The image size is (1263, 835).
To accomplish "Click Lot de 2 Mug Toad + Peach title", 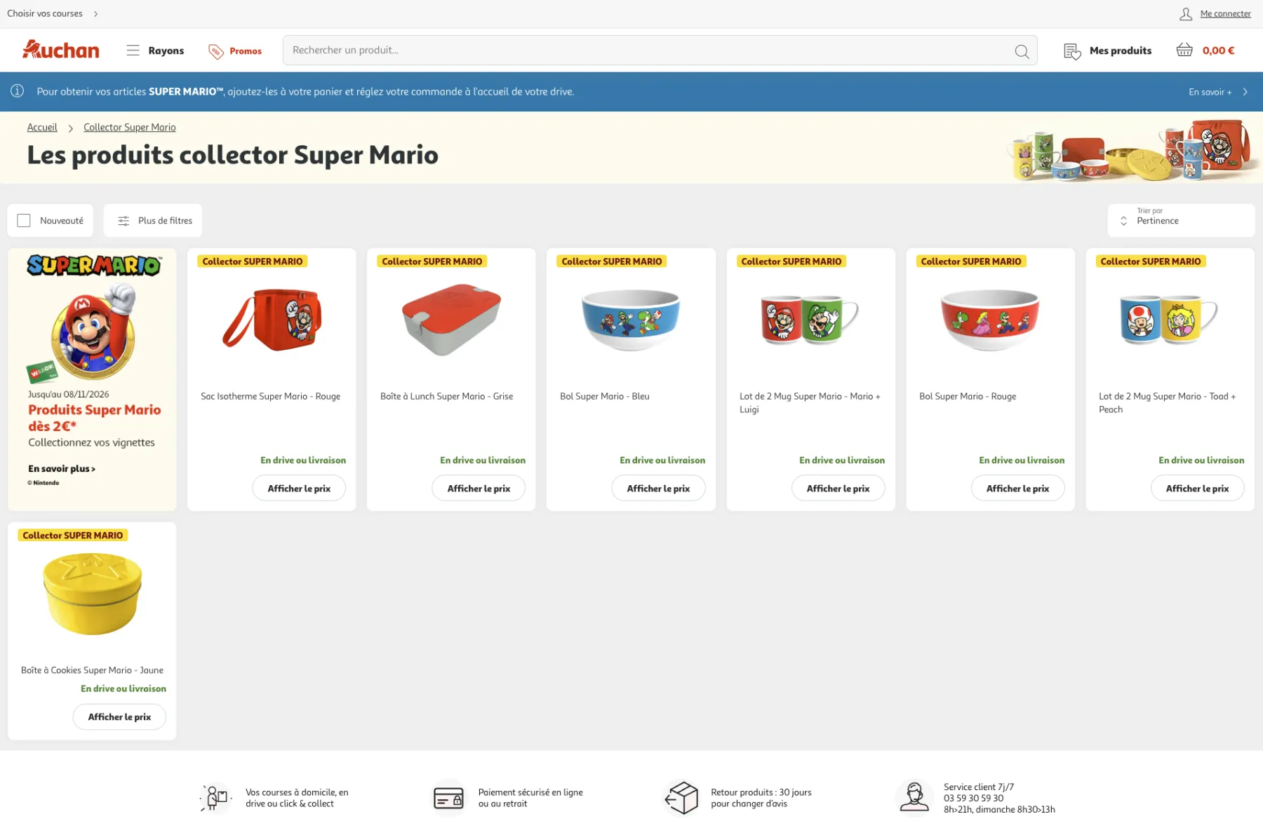I will coord(1168,402).
